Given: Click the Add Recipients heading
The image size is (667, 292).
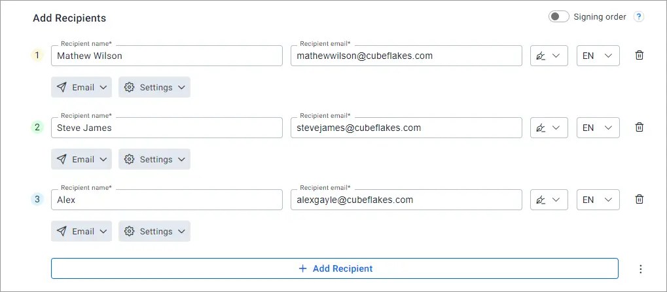Looking at the screenshot, I should click(69, 18).
